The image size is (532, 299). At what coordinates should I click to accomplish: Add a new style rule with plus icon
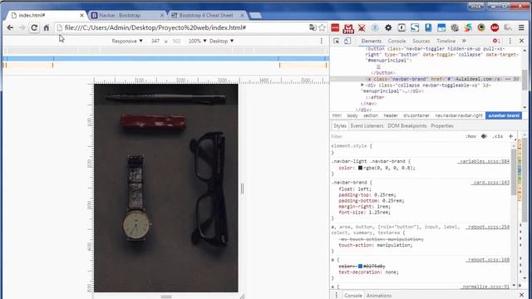[x=510, y=136]
